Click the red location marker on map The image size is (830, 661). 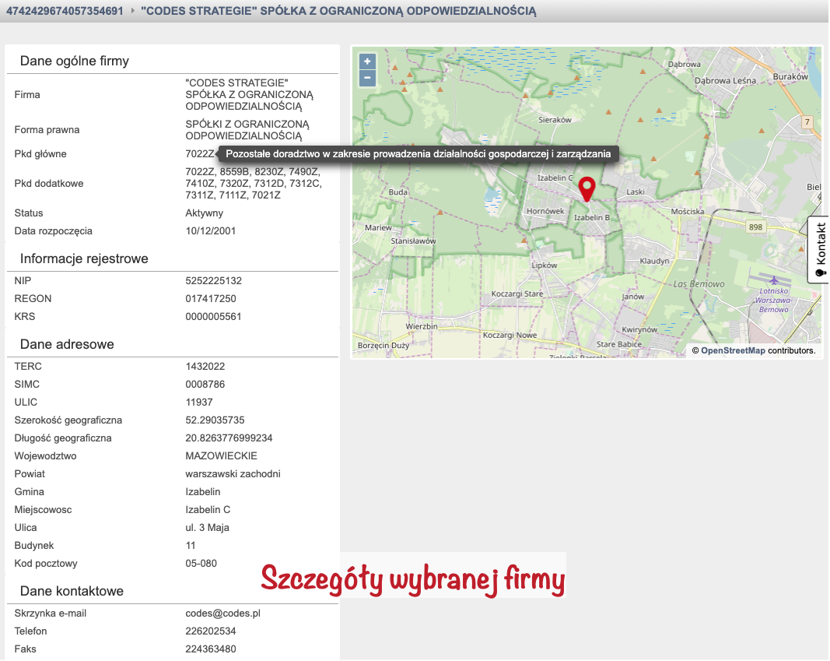587,188
